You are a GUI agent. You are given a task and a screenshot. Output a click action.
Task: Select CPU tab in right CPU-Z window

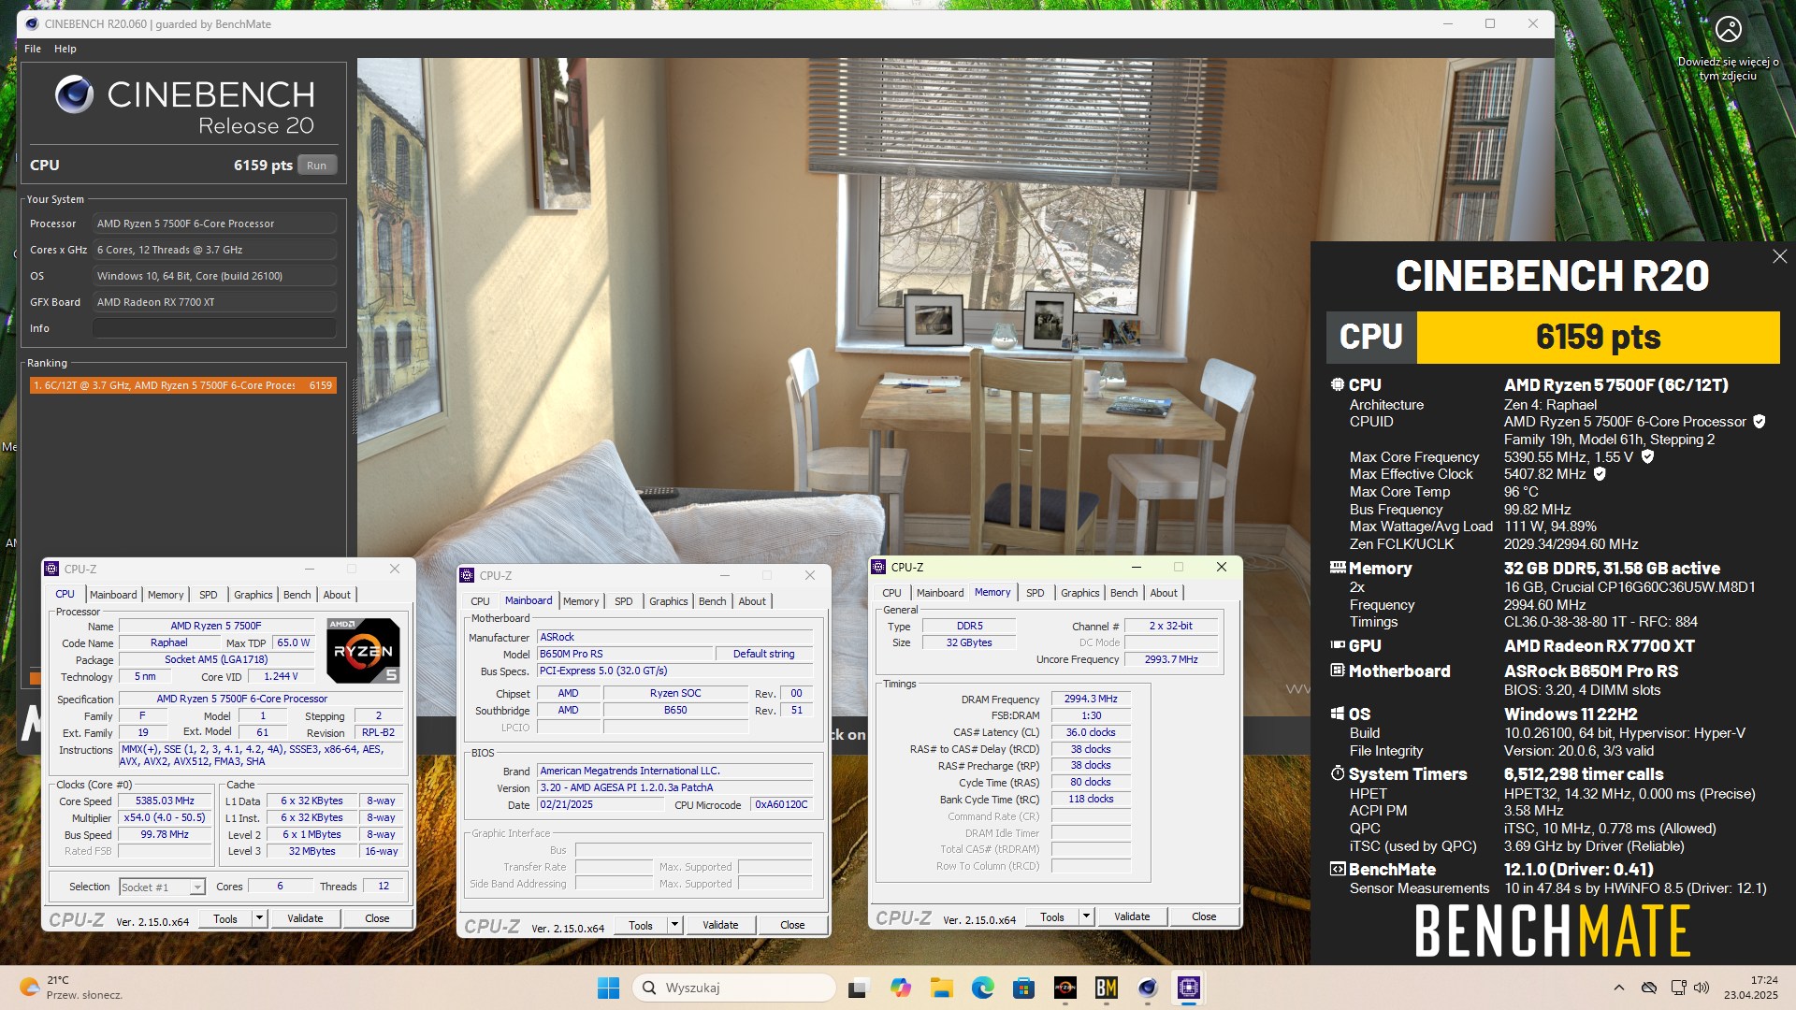tap(892, 593)
